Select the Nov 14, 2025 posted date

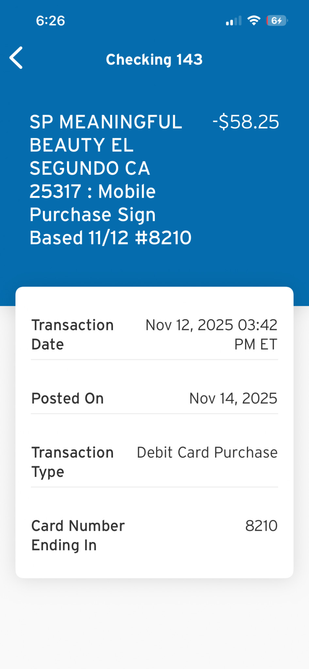click(233, 398)
